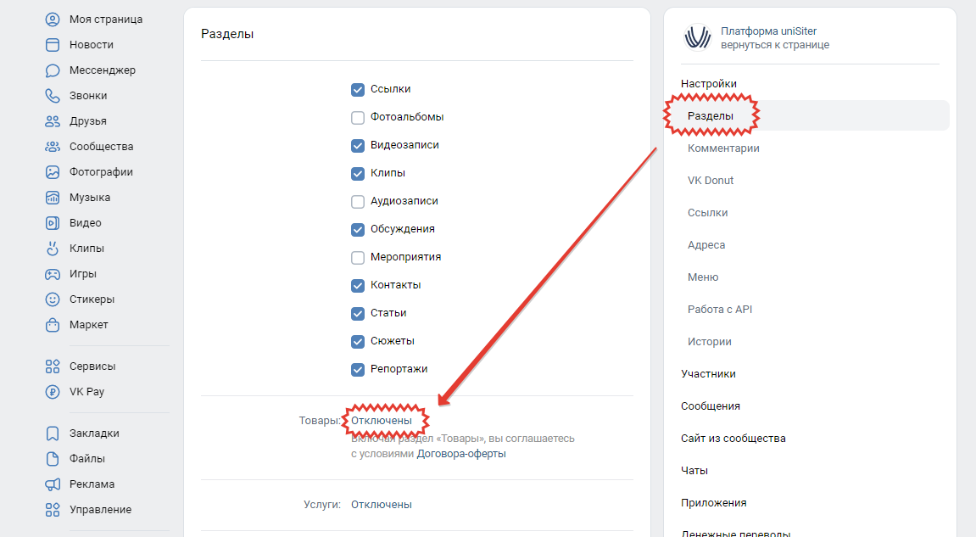Enable the Фотоальбомы checkbox
976x537 pixels.
(358, 117)
